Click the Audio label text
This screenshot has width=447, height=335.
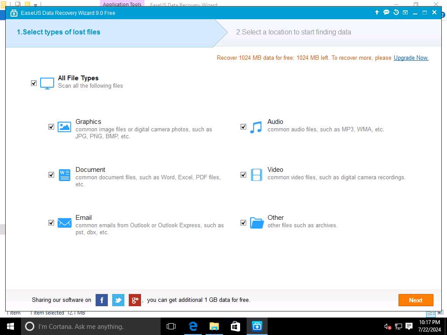(x=275, y=122)
